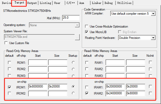The width and height of the screenshot is (161, 104).
Task: Check the IRAM1 default checkbox
Action: [87, 87]
